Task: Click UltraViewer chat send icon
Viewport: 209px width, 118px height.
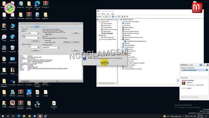Action: click(x=206, y=97)
